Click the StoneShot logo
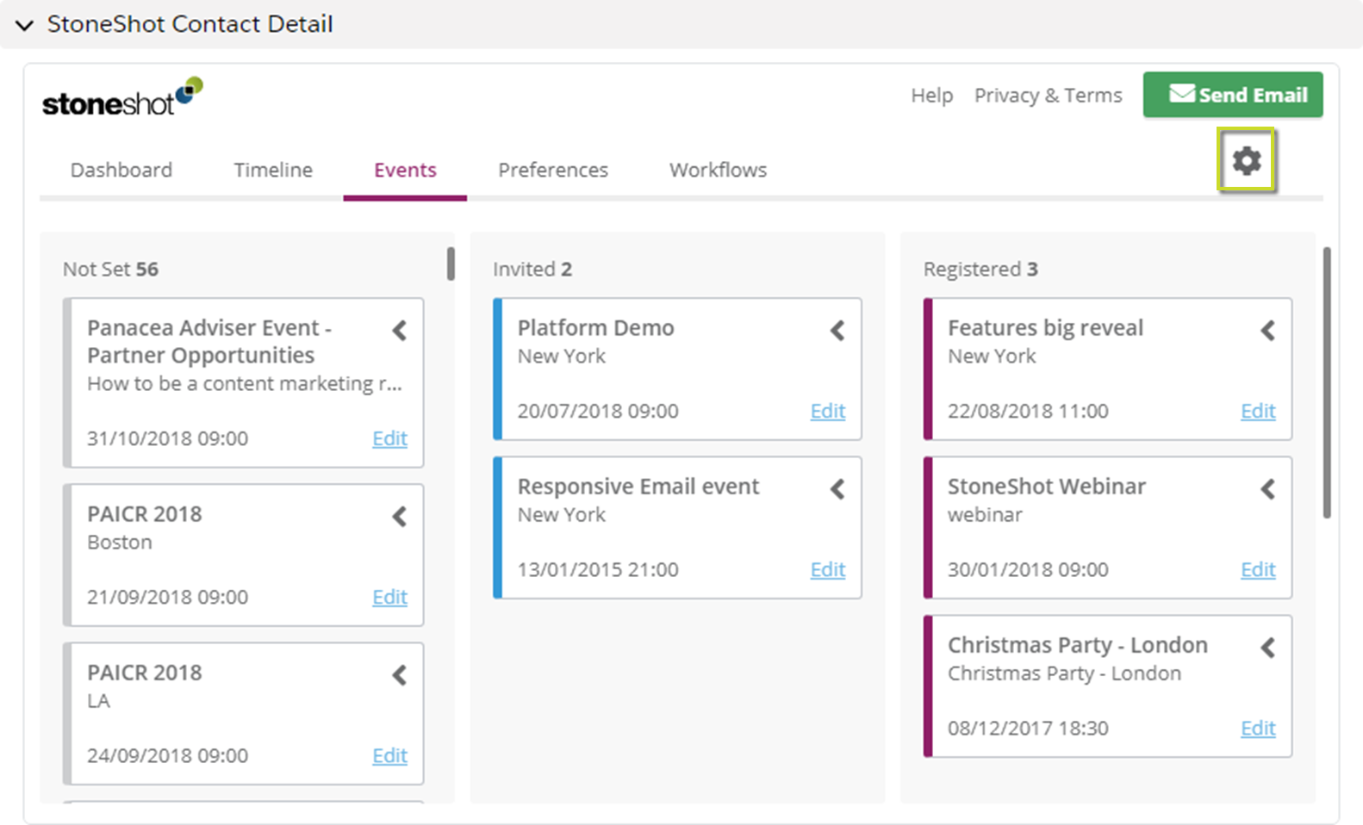Screen dimensions: 1363x825 pyautogui.click(x=122, y=96)
